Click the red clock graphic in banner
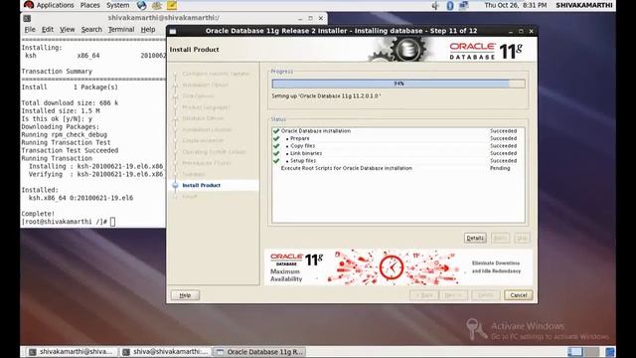 point(392,268)
